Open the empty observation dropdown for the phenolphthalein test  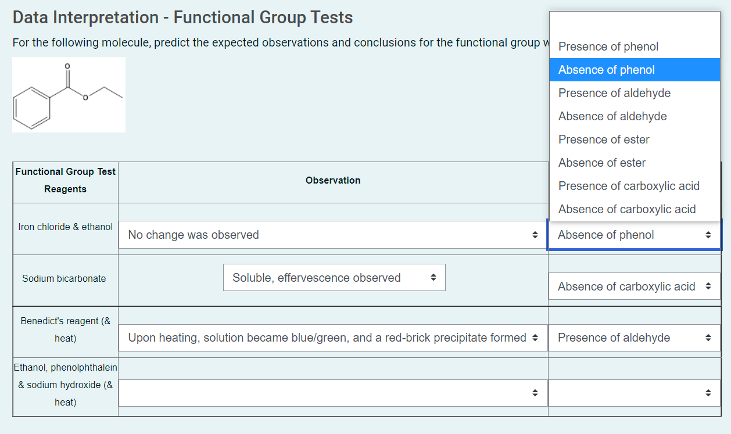pyautogui.click(x=333, y=393)
